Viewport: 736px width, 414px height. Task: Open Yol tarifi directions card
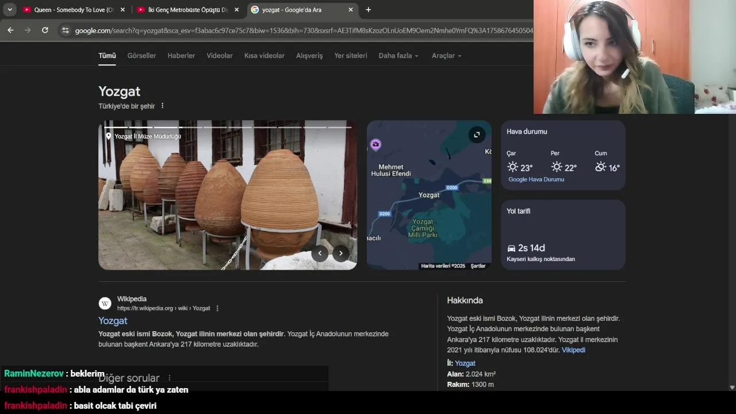[563, 235]
